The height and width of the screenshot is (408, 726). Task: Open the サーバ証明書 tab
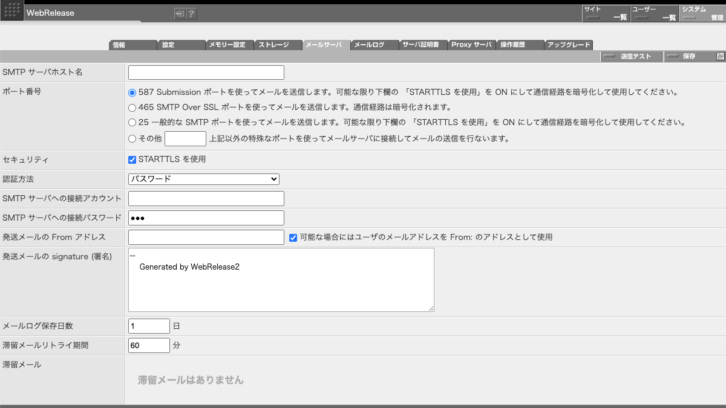pos(423,44)
